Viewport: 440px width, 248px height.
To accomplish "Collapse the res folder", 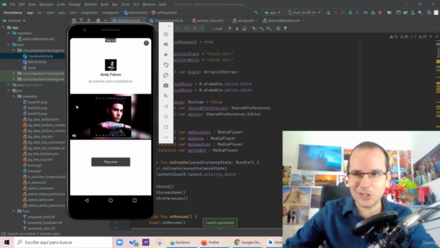I will 8,90.
